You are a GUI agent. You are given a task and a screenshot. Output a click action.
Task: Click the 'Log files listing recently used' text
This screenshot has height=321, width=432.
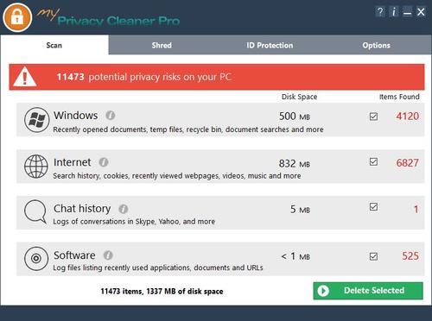click(x=158, y=267)
